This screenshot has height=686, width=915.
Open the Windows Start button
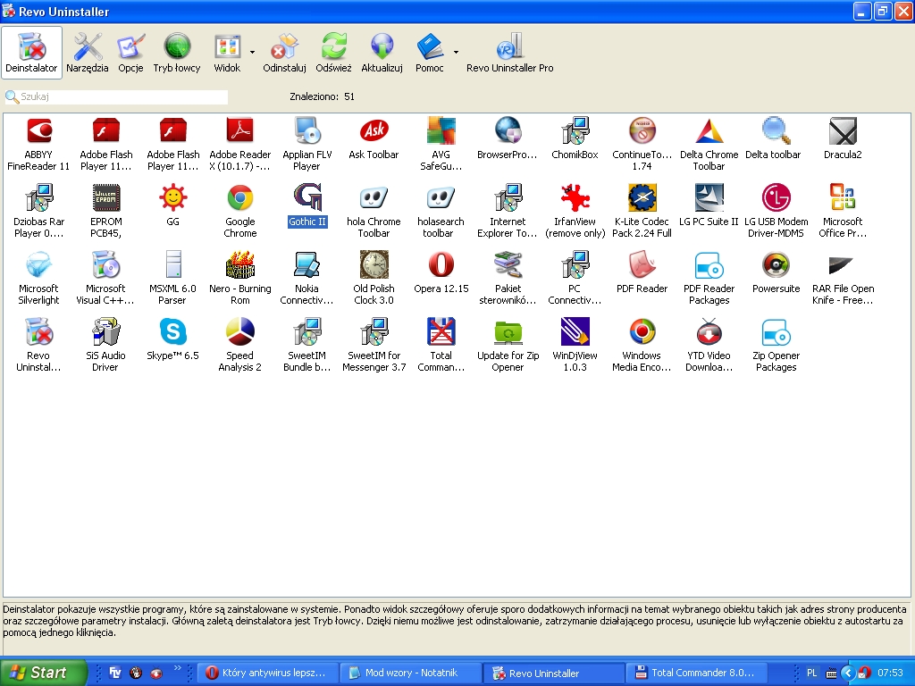click(43, 673)
